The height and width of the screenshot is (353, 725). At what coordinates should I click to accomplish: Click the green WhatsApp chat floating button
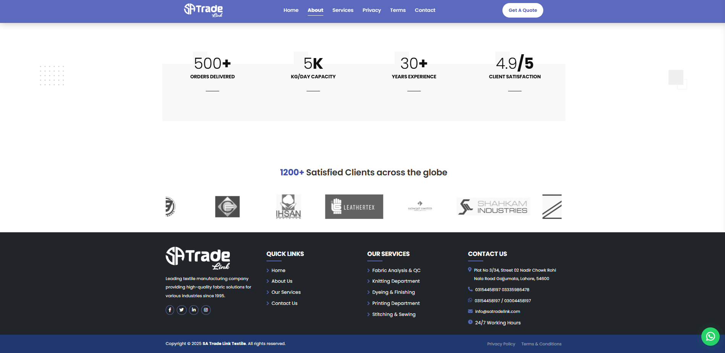[710, 336]
